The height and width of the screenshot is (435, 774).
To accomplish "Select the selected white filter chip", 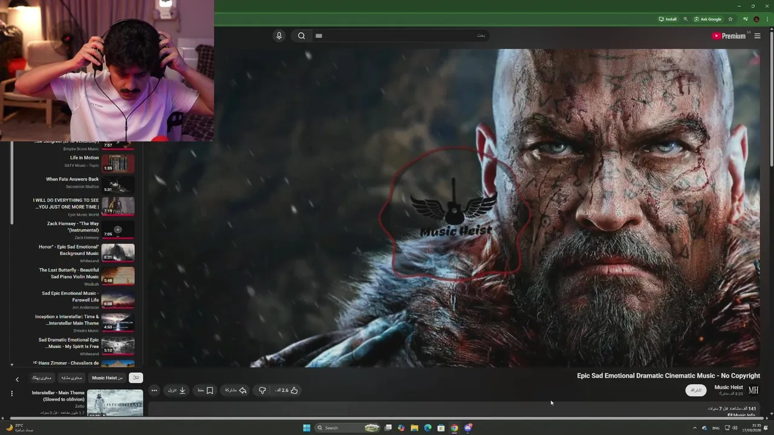I will 136,378.
